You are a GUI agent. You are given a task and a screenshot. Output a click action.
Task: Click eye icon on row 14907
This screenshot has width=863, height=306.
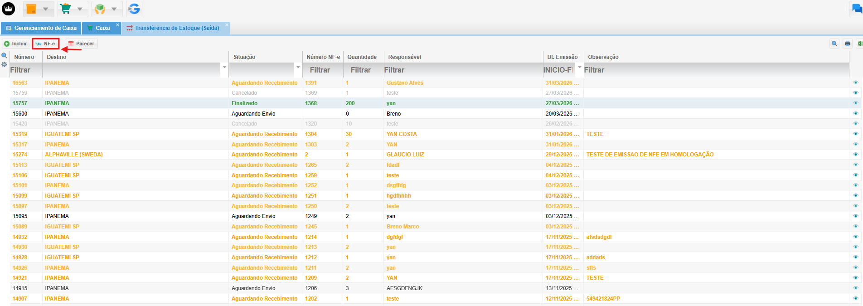click(x=856, y=299)
